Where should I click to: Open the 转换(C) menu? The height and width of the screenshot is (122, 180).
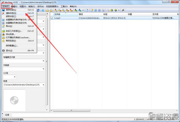pos(32,6)
